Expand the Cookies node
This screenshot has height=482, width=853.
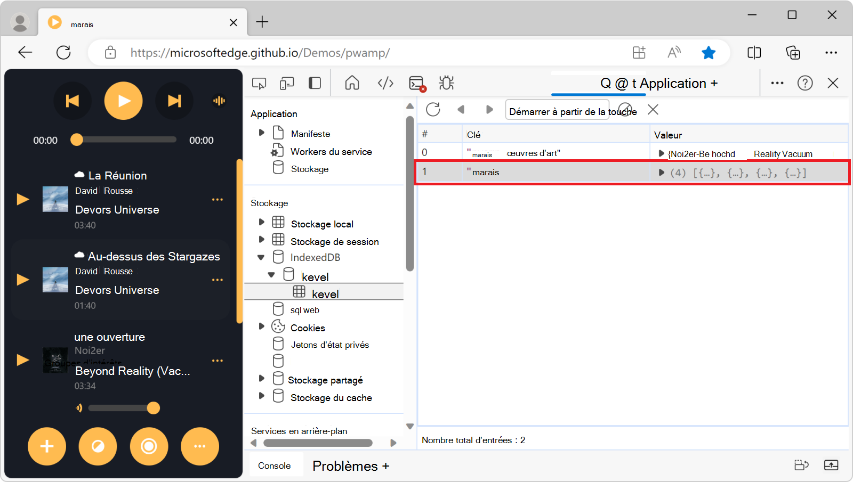(261, 326)
